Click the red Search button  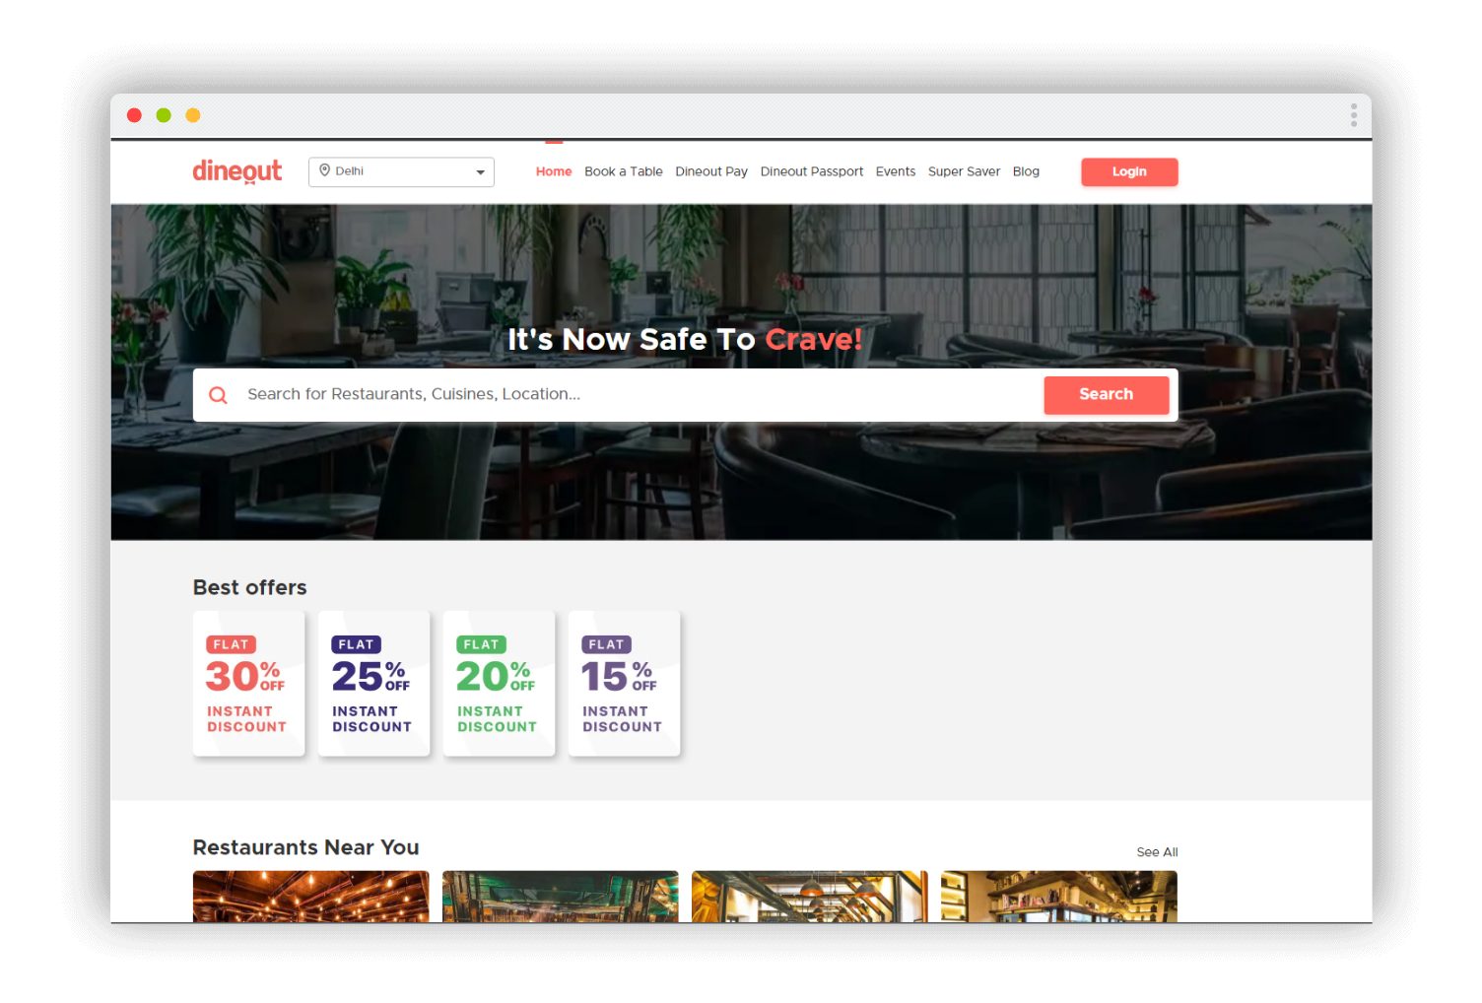coord(1107,394)
